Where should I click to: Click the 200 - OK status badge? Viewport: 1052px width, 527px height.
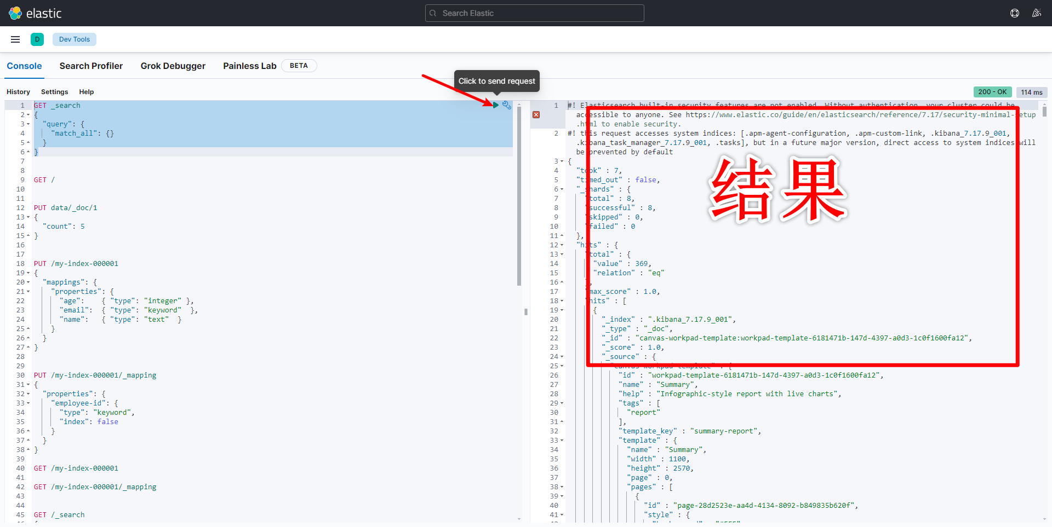993,92
